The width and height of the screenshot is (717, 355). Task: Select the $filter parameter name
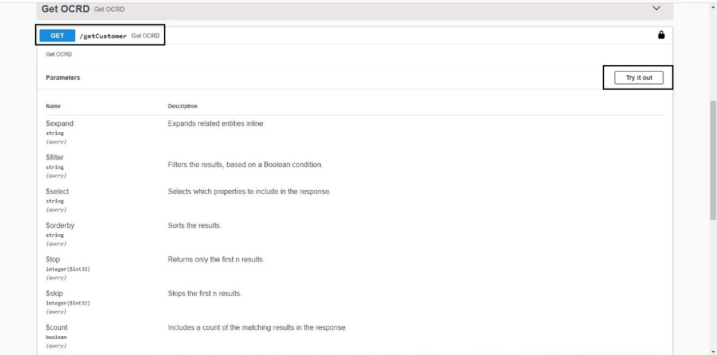click(x=54, y=158)
